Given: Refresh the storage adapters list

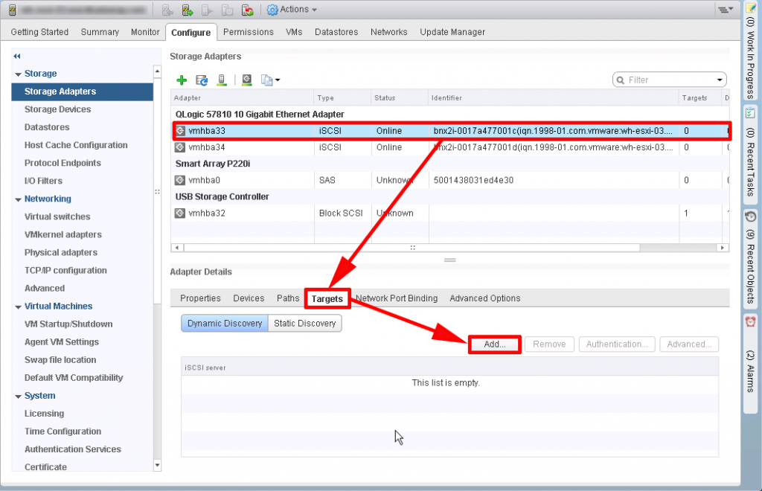Looking at the screenshot, I should pos(201,80).
